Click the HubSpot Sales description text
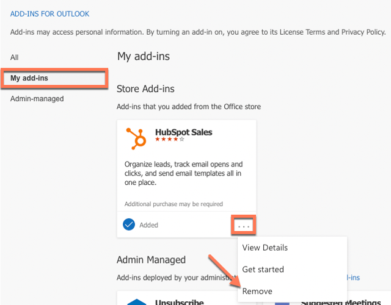Screen dimensions: 391x305 click(183, 173)
